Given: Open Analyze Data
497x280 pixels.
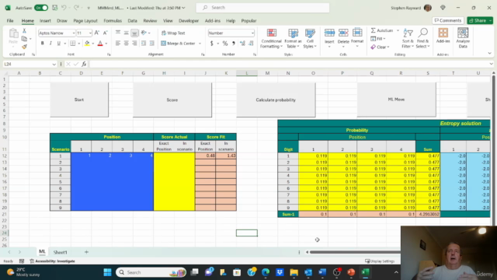Looking at the screenshot, I should tap(463, 38).
